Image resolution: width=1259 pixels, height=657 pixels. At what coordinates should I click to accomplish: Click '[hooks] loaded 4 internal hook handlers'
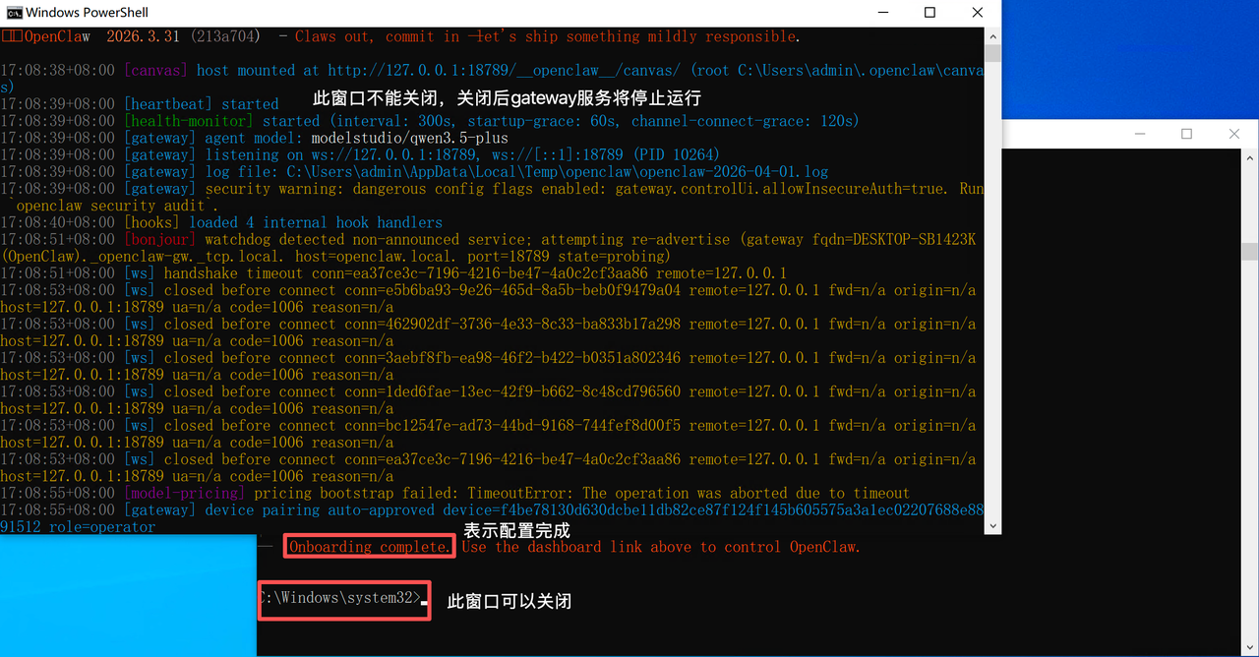pyautogui.click(x=221, y=222)
